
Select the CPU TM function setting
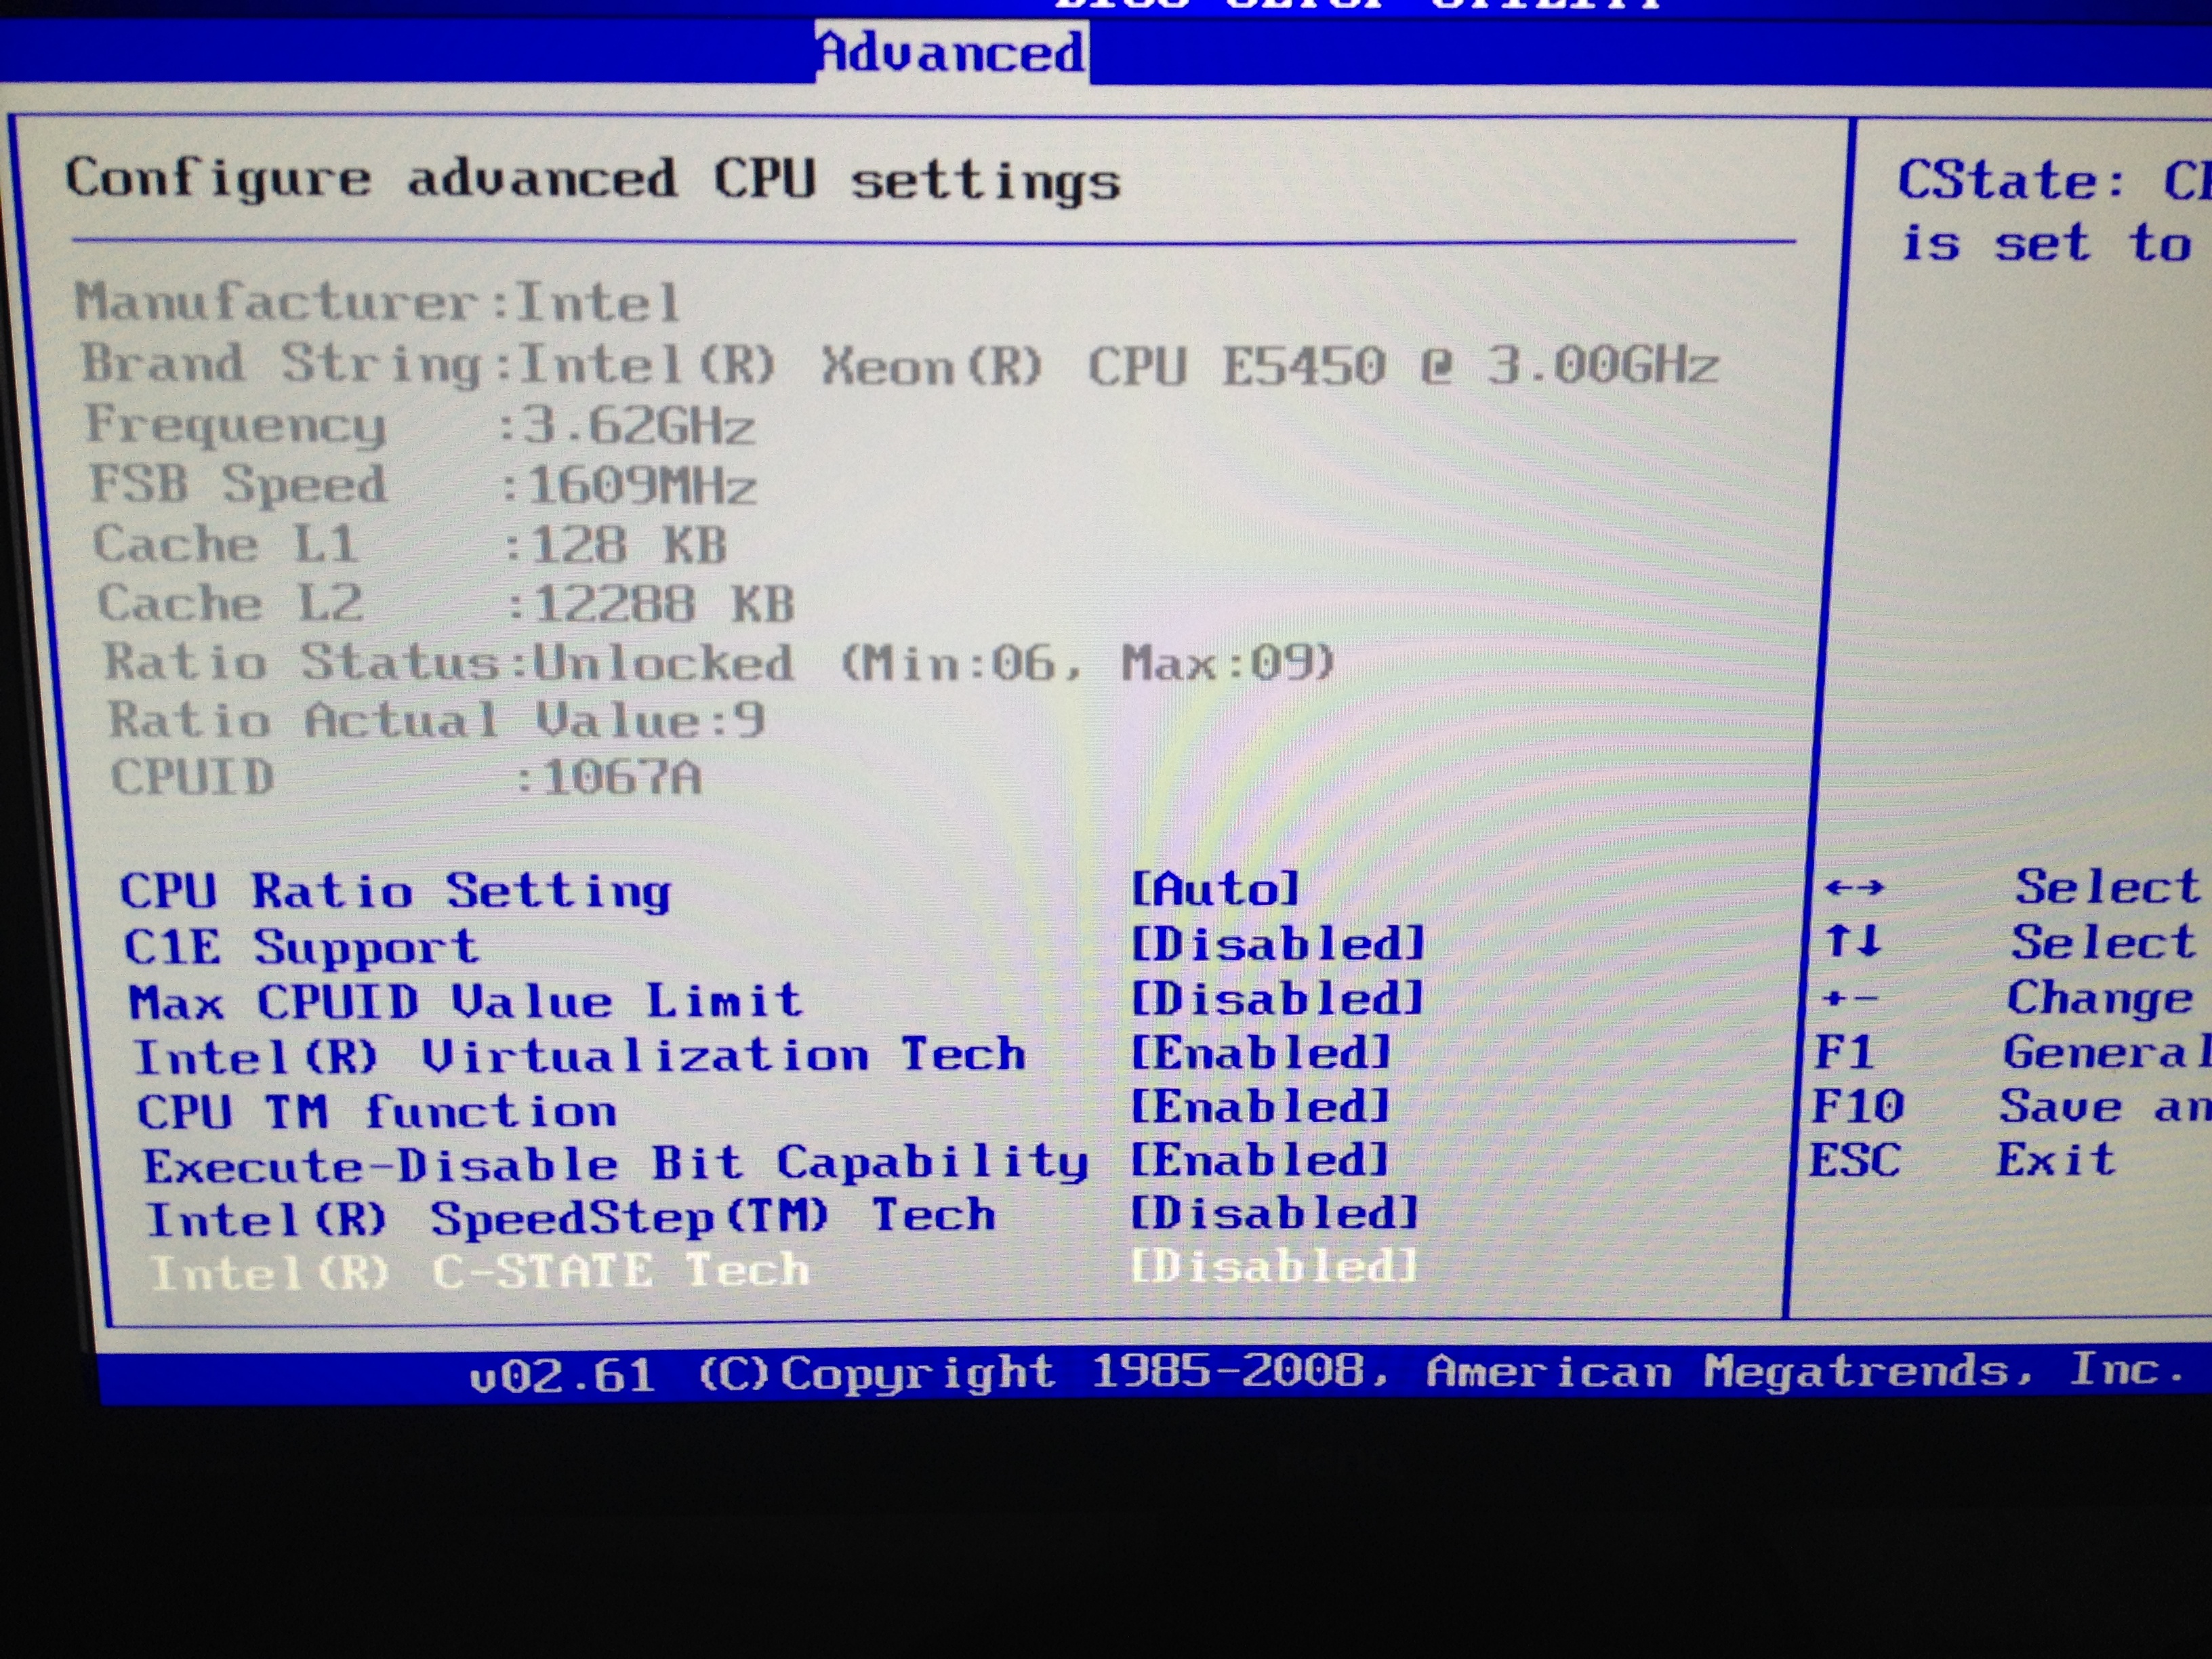(376, 1112)
